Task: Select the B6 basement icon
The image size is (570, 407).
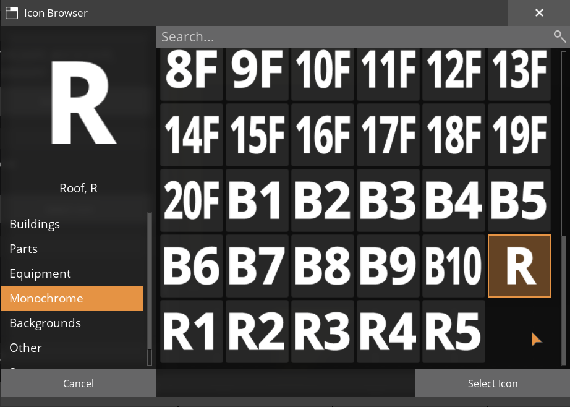Action: [192, 266]
